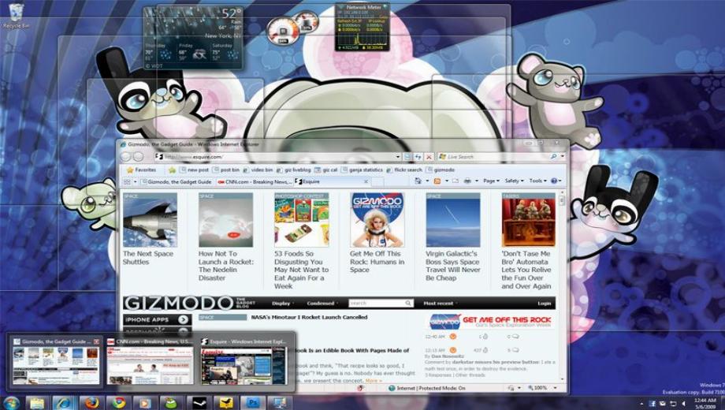Open the Safety menu dropdown
725x410 pixels.
514,181
